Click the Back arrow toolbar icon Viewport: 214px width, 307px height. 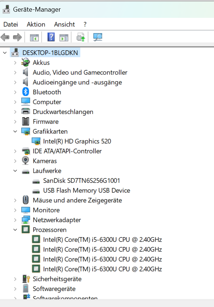(x=5, y=37)
